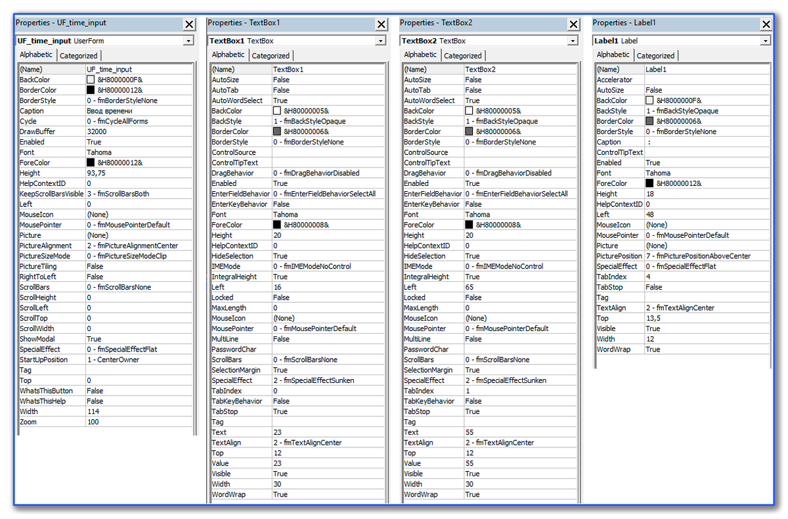
Task: Select Alphabetic tab in TextBox2 properties
Action: [420, 55]
